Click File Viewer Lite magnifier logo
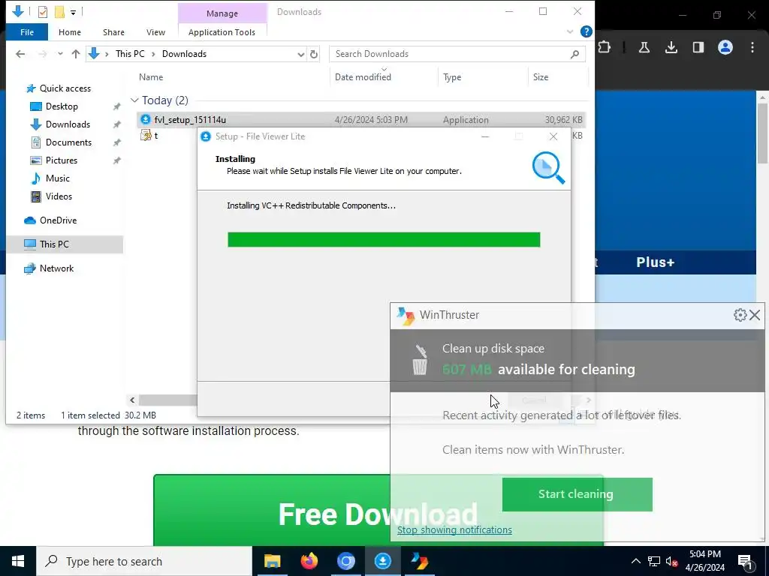Viewport: 769px width, 576px height. click(547, 168)
